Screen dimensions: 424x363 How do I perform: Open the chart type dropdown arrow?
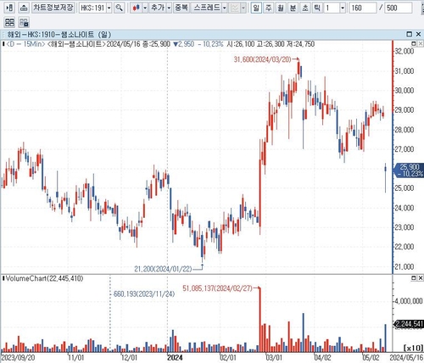coord(145,8)
